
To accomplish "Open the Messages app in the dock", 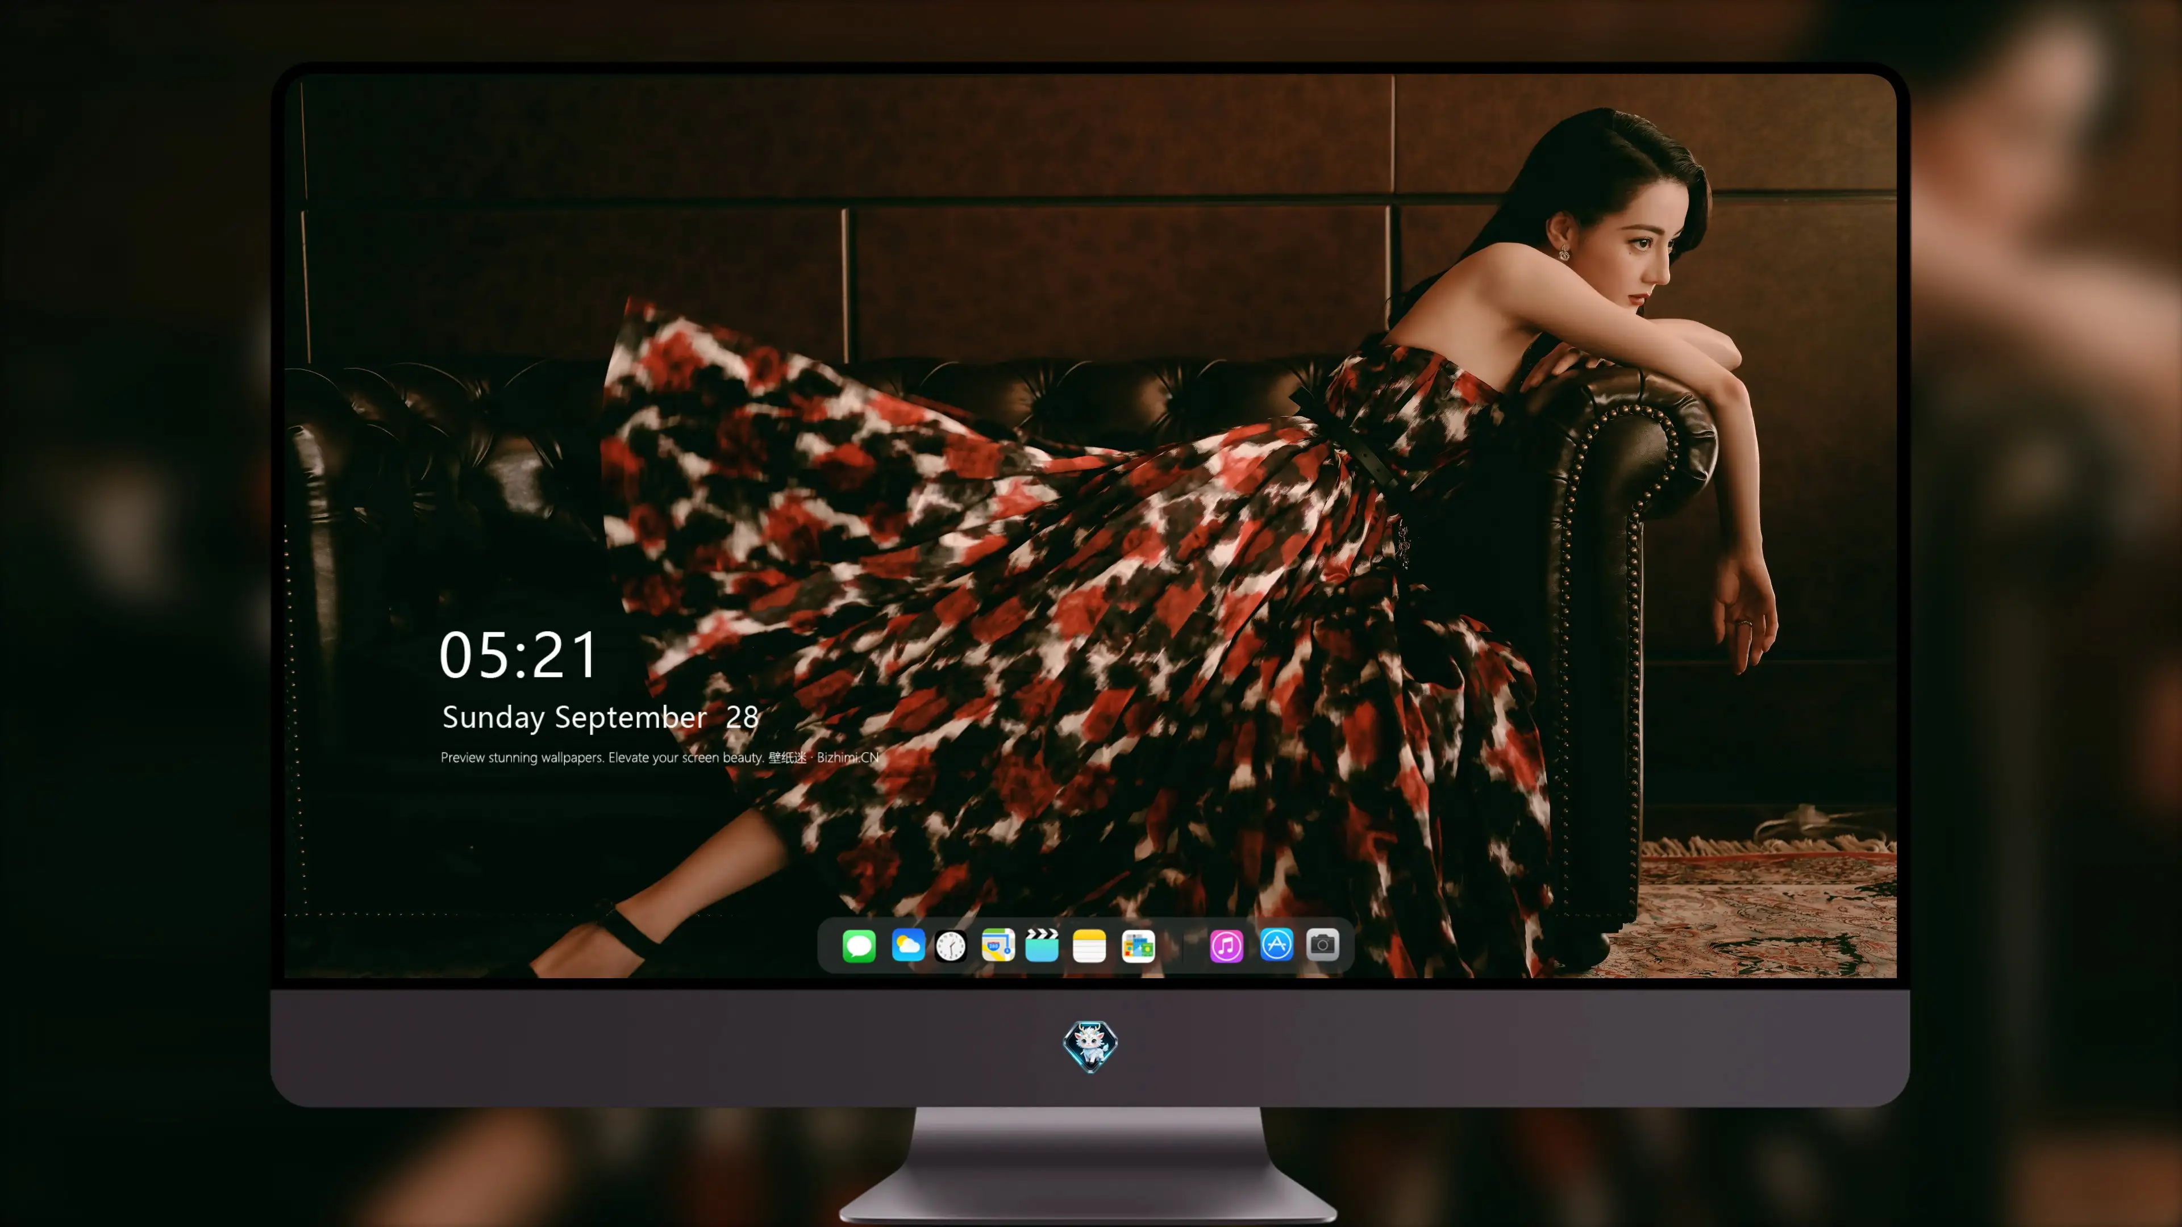I will coord(859,945).
